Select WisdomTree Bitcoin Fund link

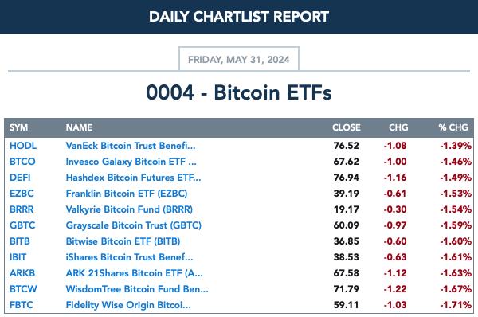(137, 289)
